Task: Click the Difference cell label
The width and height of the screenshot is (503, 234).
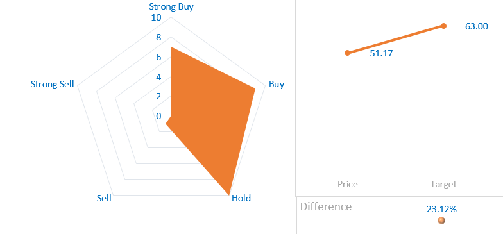Action: 326,206
